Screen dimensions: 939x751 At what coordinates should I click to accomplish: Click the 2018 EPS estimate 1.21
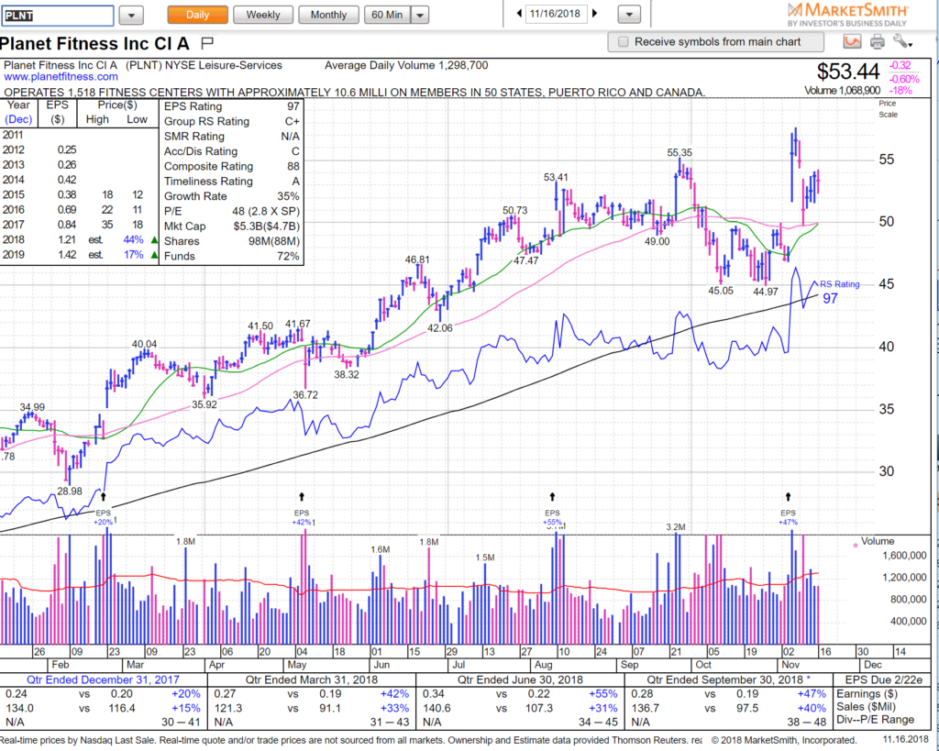67,239
